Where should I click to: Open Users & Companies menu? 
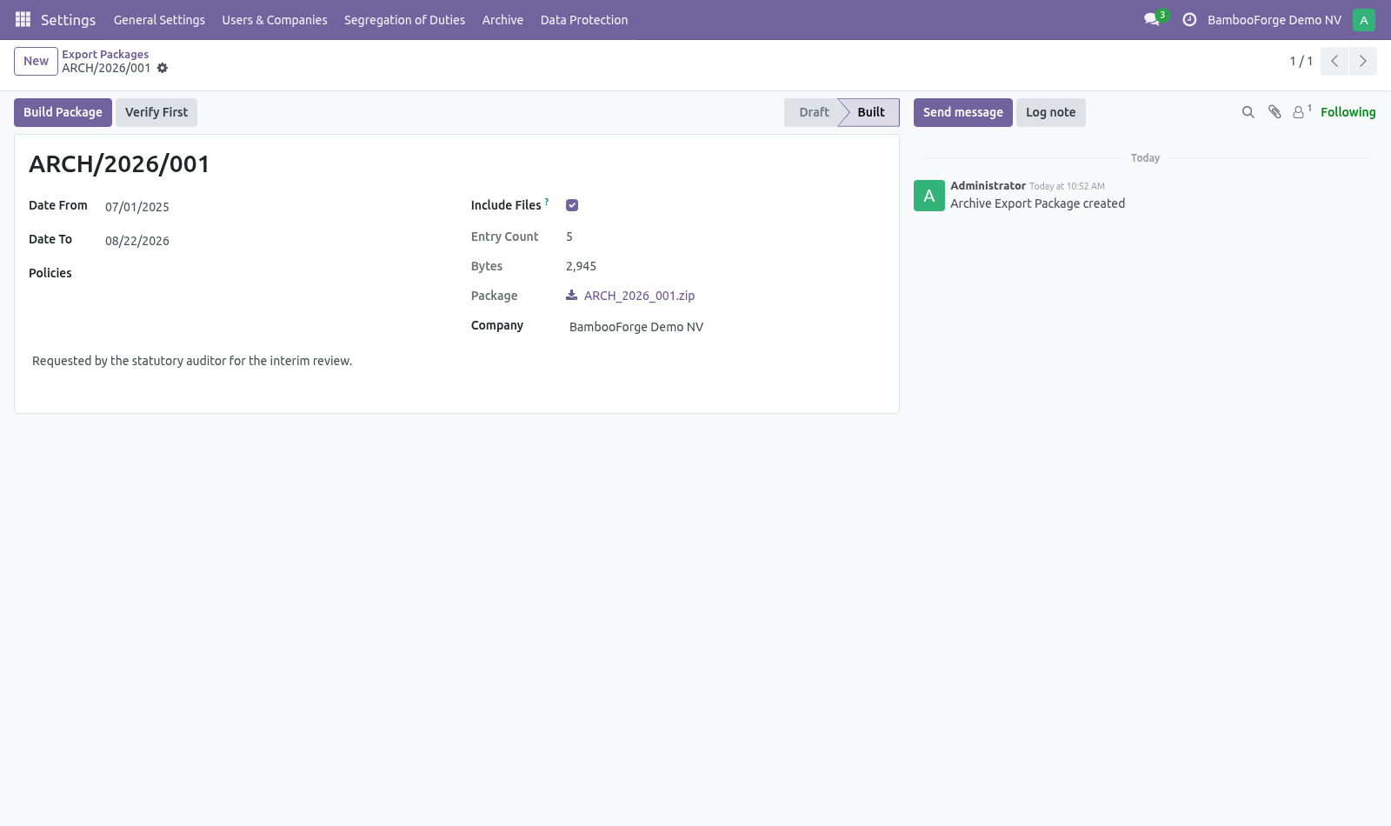[x=275, y=20]
